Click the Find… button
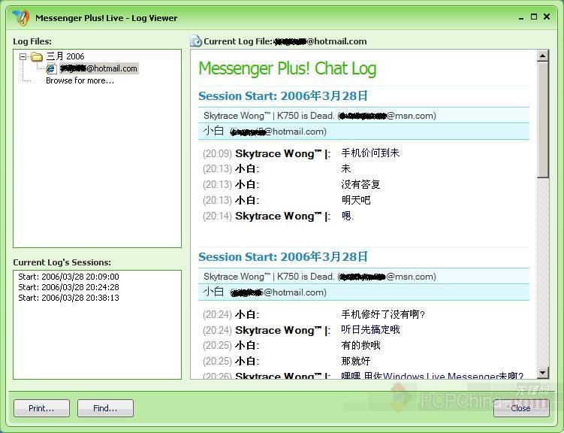564x433 pixels. [105, 408]
